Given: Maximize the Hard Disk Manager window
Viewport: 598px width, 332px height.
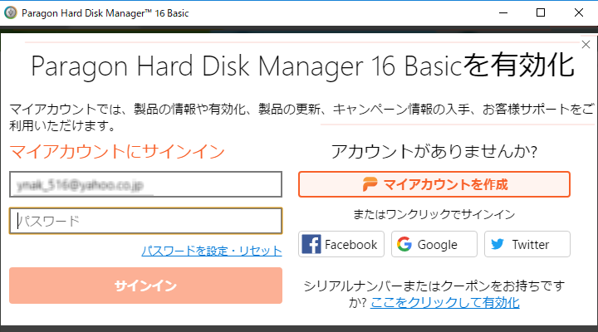Looking at the screenshot, I should pyautogui.click(x=541, y=12).
